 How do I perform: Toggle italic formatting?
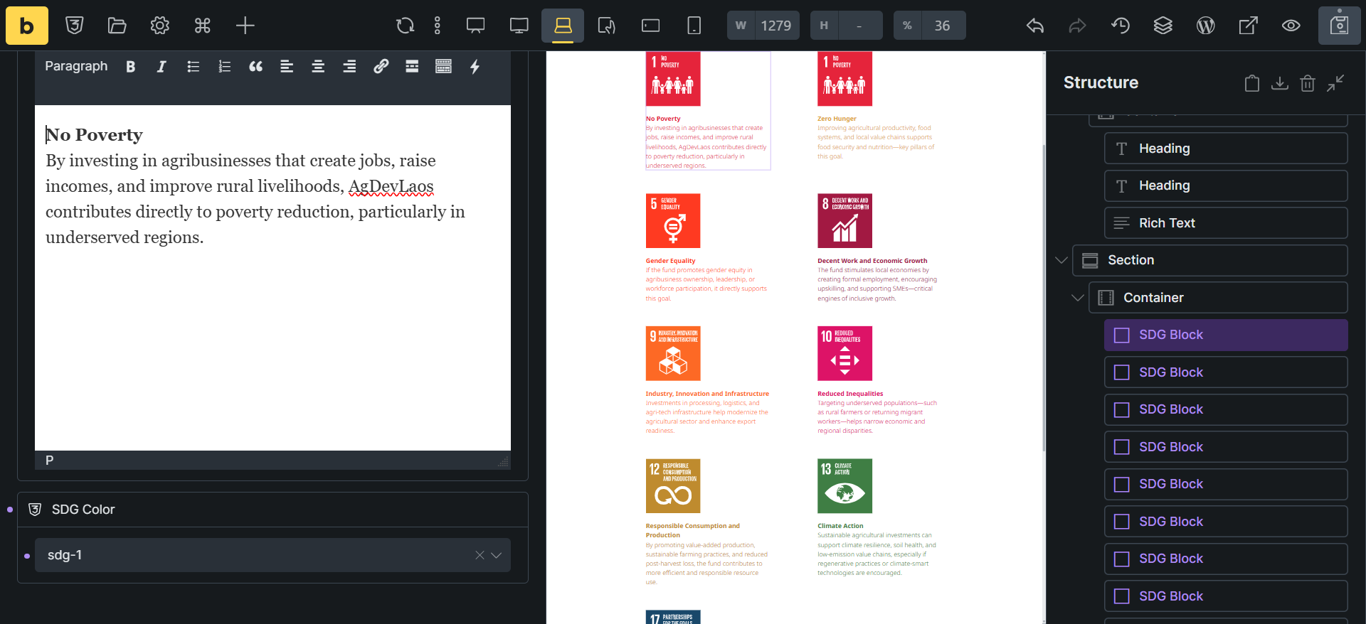point(162,67)
